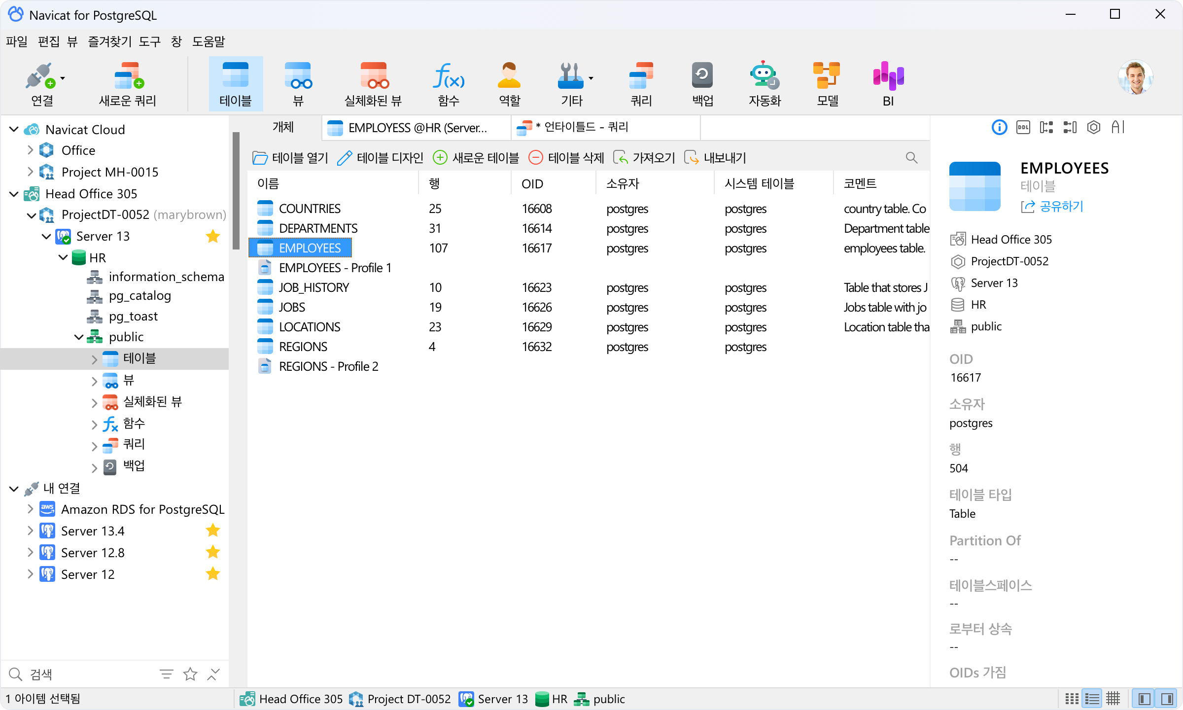This screenshot has width=1183, height=710.
Task: Click 공유하기 share link
Action: pyautogui.click(x=1052, y=207)
